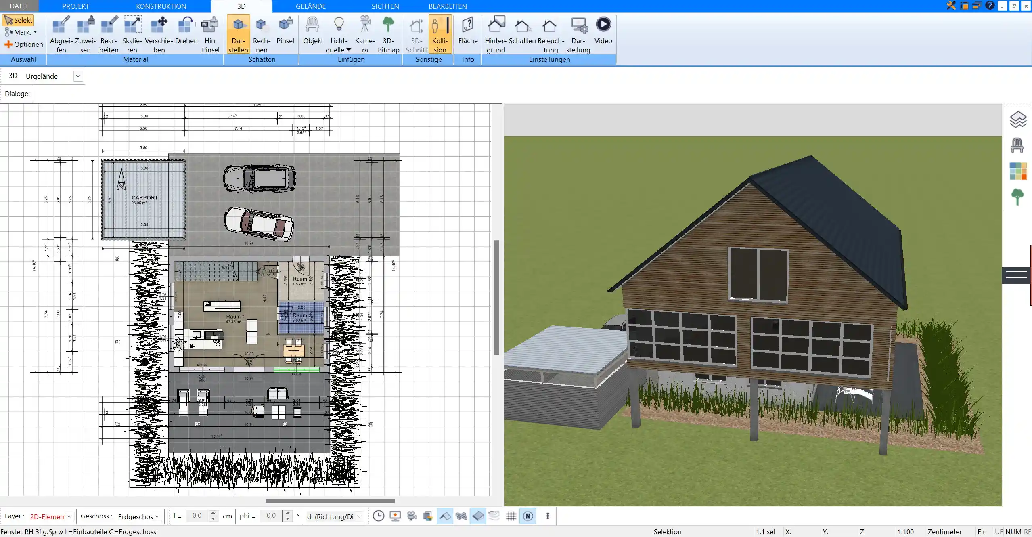Click the horizontal scrollbar of 2D plan

point(330,501)
